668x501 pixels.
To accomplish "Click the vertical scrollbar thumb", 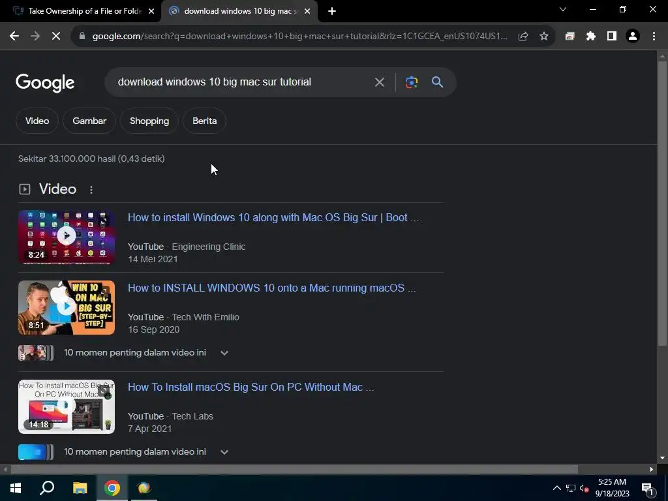I will tap(662, 203).
